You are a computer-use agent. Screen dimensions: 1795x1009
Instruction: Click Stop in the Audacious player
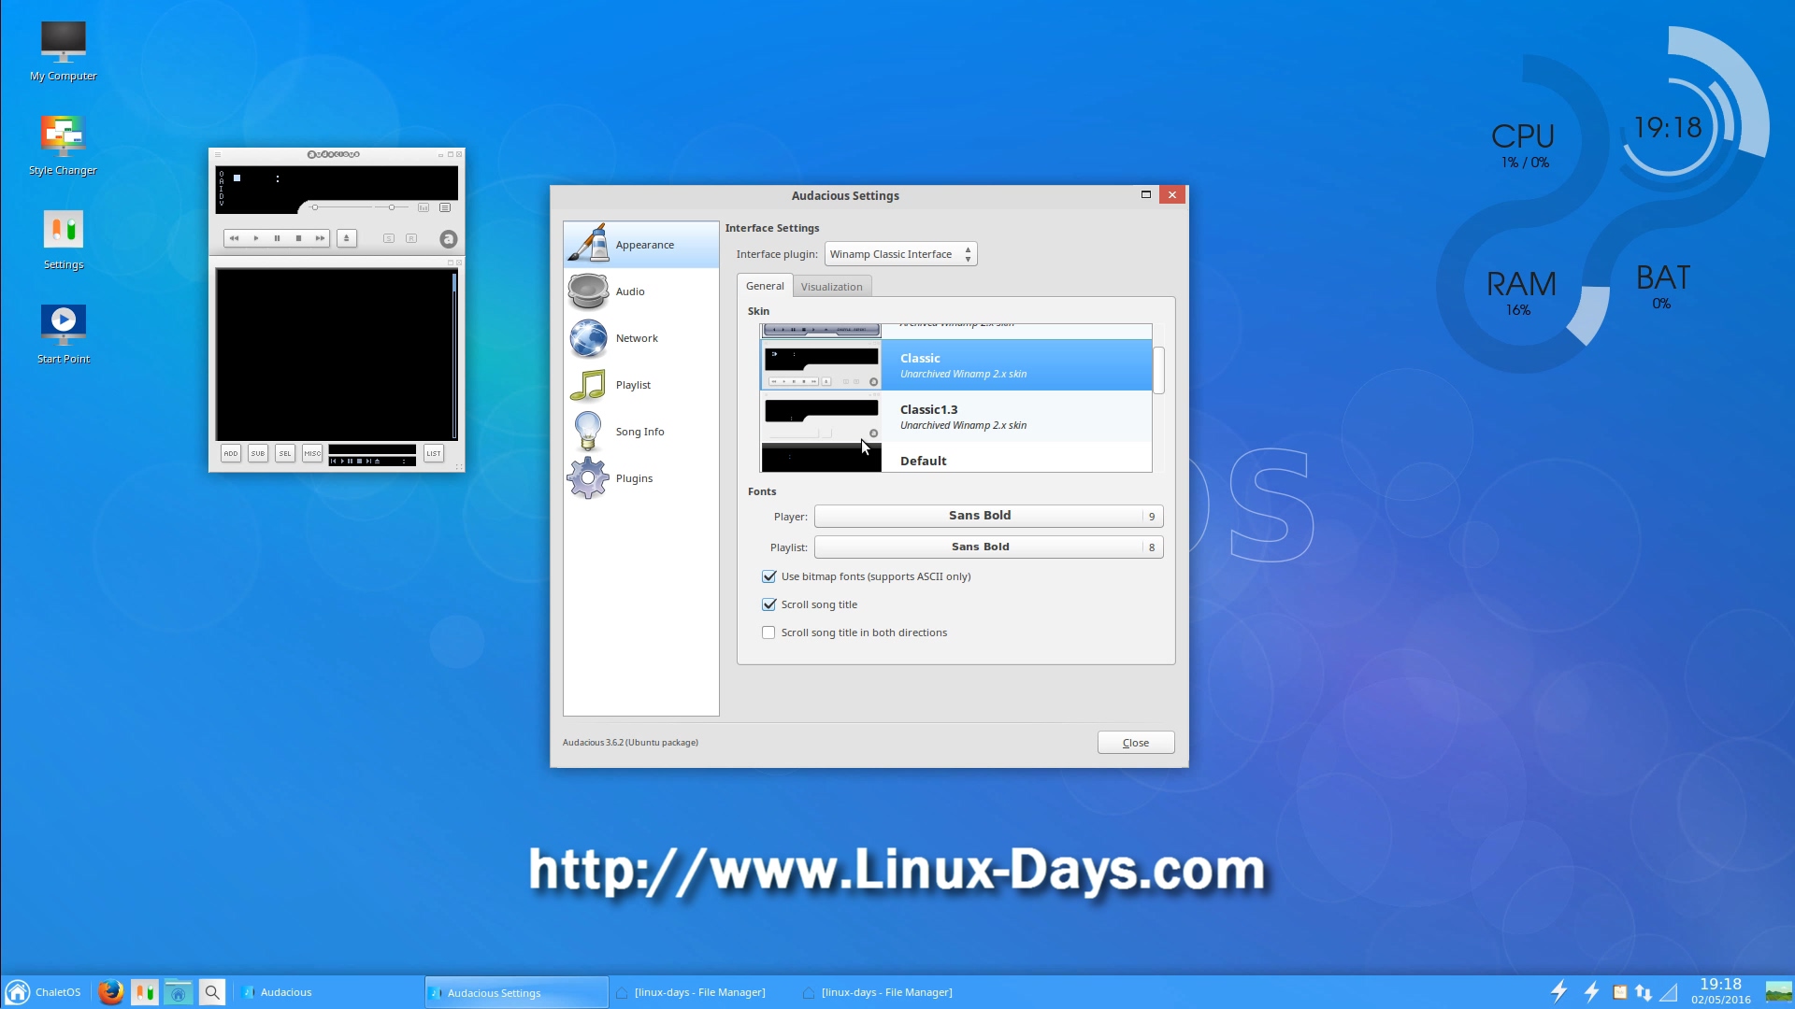(x=299, y=238)
